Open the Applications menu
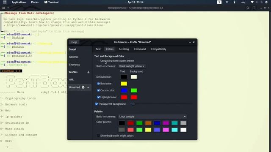This screenshot has width=271, height=152. [x=19, y=2]
